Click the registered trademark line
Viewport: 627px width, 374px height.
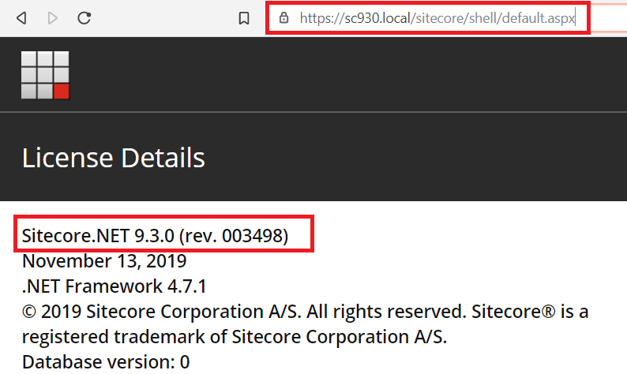point(234,337)
